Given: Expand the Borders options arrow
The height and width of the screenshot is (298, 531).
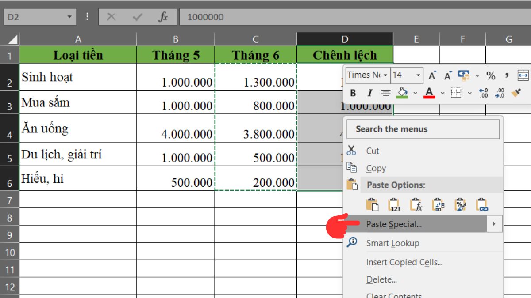Looking at the screenshot, I should (469, 93).
